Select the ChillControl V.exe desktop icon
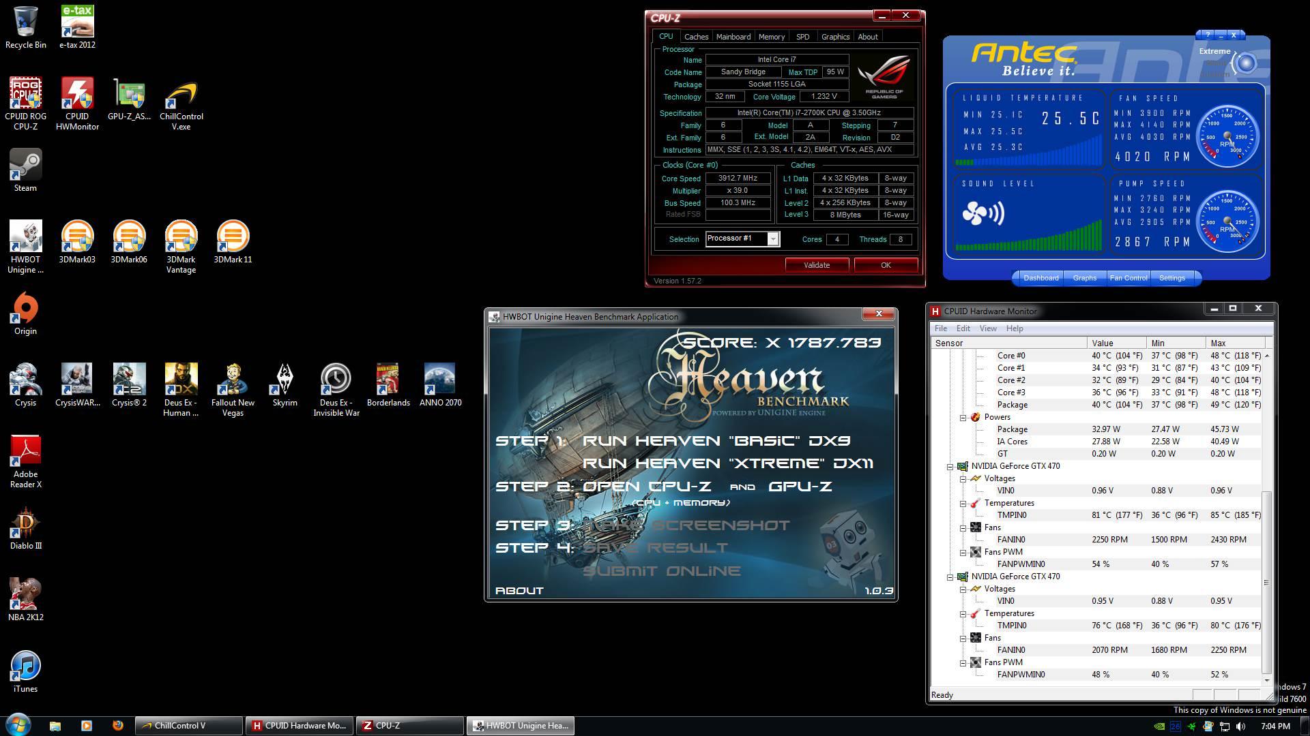The image size is (1310, 736). (181, 104)
